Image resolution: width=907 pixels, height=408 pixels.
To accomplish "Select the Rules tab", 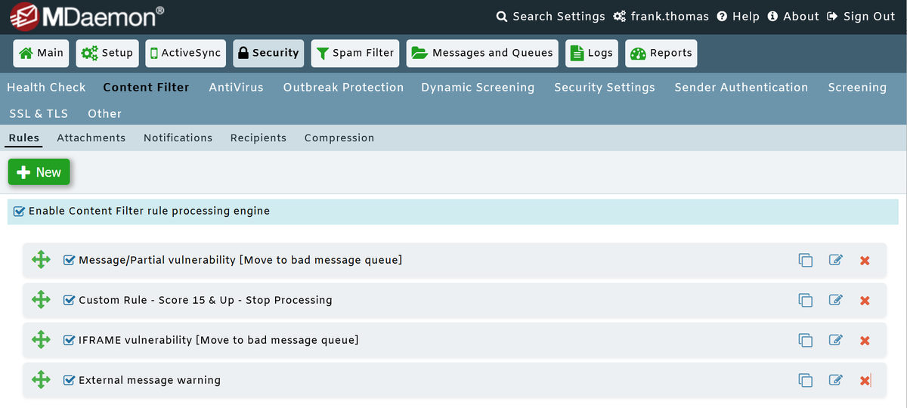I will [x=24, y=138].
